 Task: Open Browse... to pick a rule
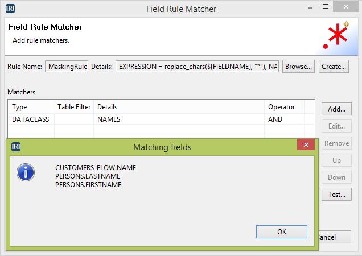(x=298, y=67)
